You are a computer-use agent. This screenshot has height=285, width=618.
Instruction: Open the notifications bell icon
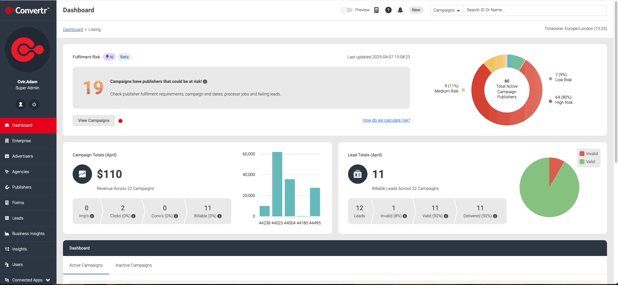click(400, 10)
